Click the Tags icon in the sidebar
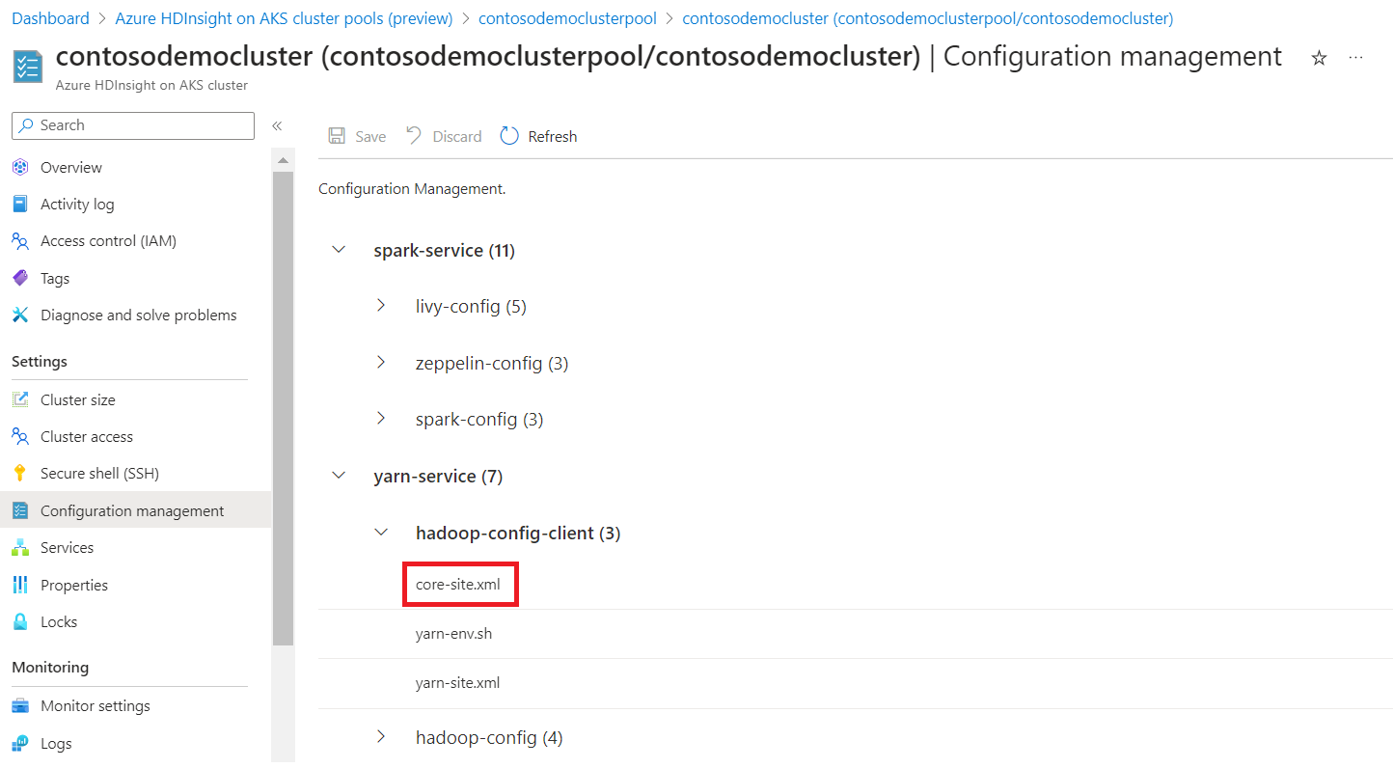The width and height of the screenshot is (1393, 768). tap(20, 278)
